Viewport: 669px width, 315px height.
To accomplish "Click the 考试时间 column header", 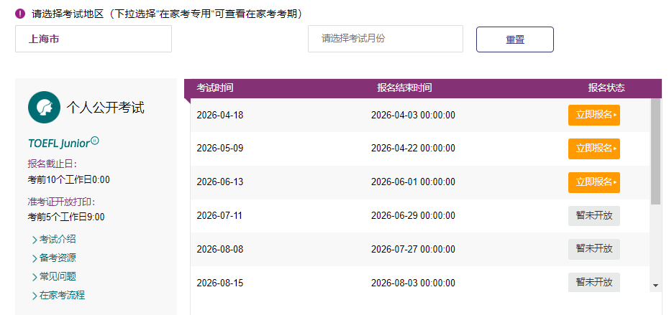I will coord(215,88).
